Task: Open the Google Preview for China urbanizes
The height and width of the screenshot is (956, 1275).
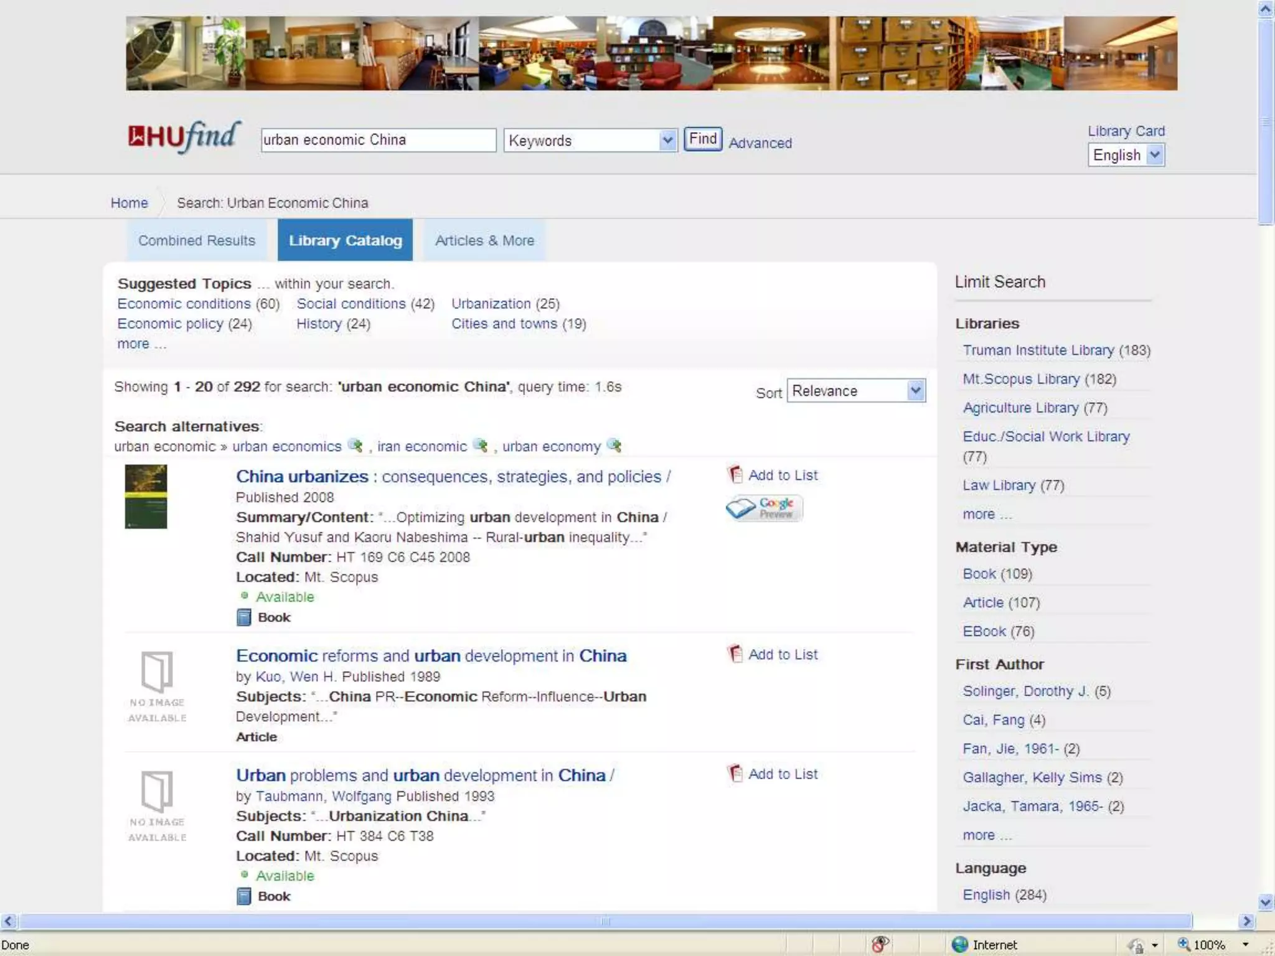Action: 765,508
